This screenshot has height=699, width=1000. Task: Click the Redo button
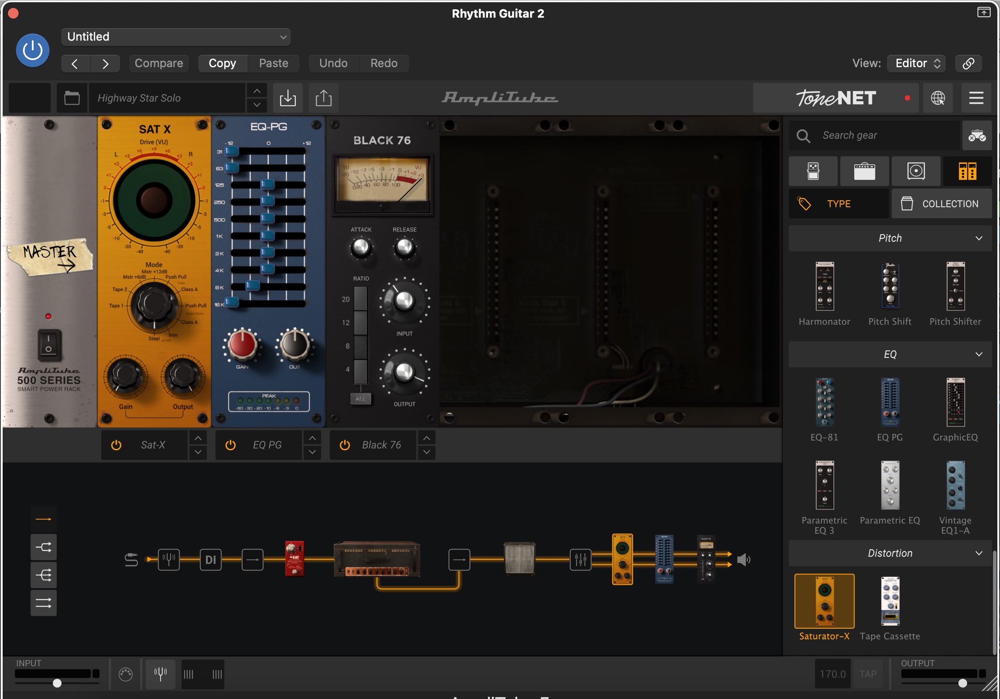[x=384, y=63]
